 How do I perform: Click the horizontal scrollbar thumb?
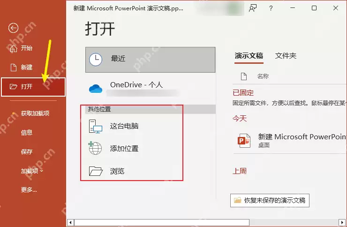click(x=162, y=222)
